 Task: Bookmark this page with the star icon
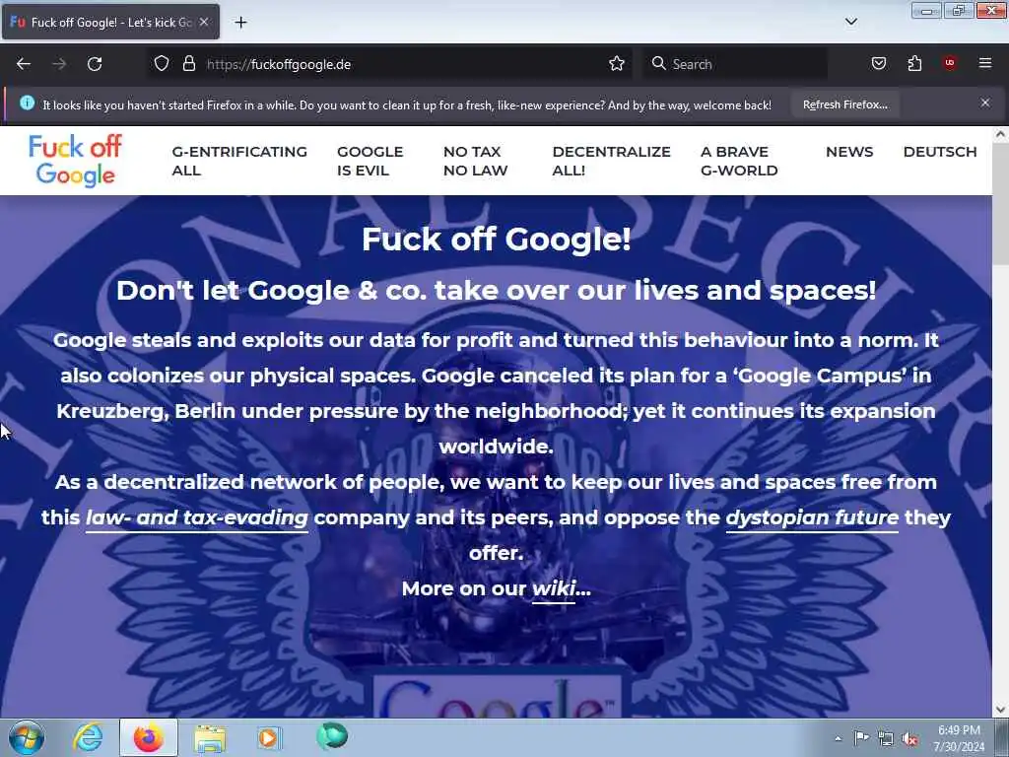[x=617, y=64]
